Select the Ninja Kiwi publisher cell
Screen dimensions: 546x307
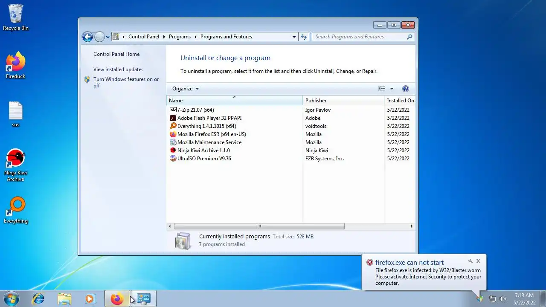click(317, 151)
